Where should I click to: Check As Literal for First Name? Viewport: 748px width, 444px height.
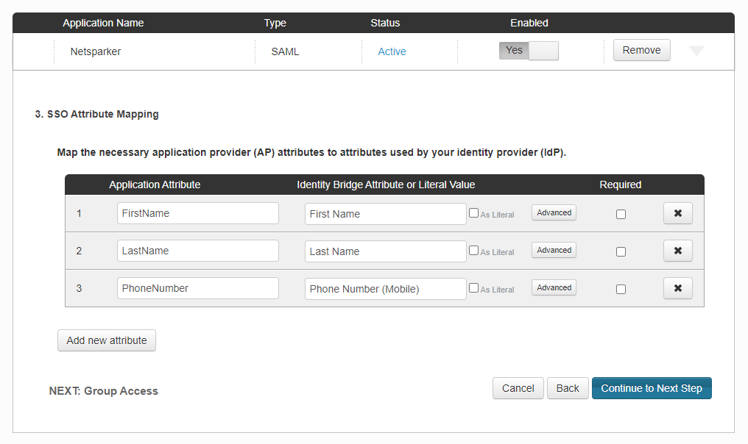473,213
